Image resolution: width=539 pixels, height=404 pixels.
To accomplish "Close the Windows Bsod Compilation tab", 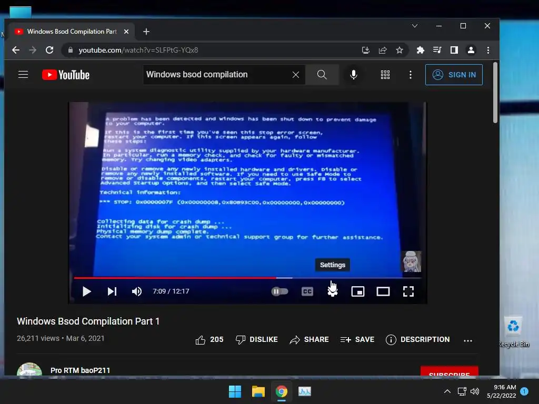I will click(126, 32).
